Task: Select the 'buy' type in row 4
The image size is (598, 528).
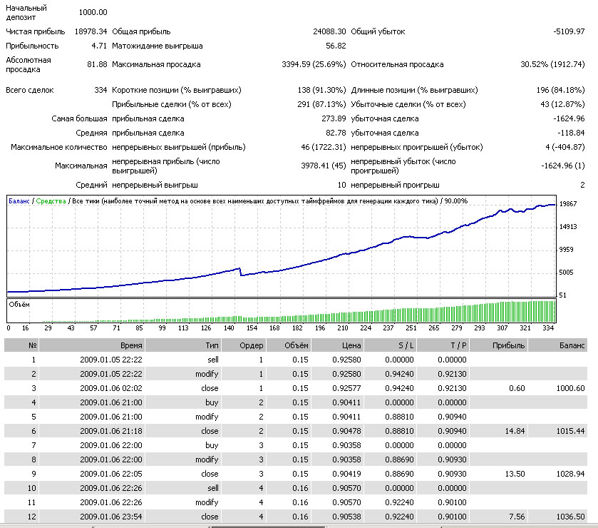Action: (x=212, y=402)
